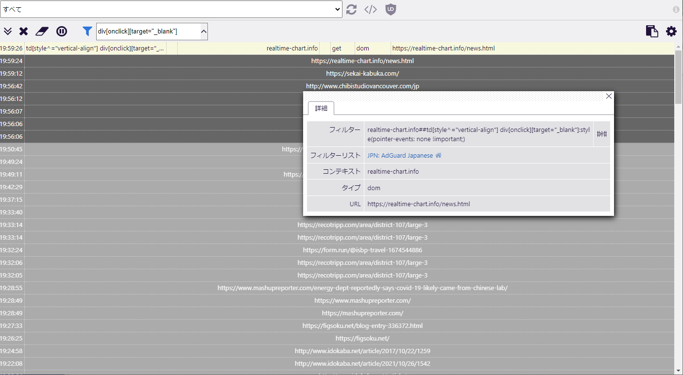This screenshot has width=683, height=375.
Task: Open logger export with the copy-page icon
Action: (652, 31)
